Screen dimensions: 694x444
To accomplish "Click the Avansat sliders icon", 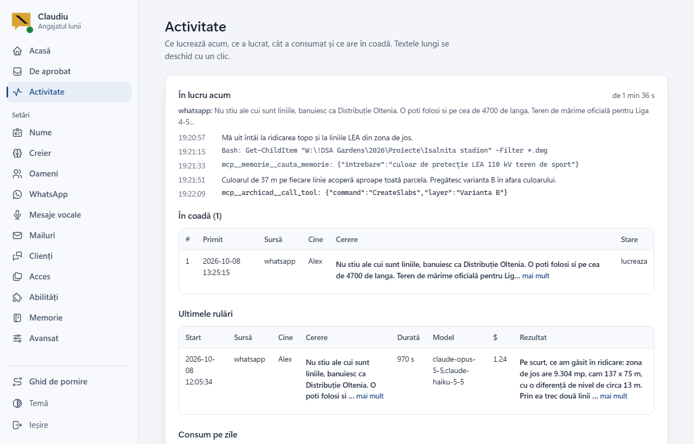I will (18, 338).
